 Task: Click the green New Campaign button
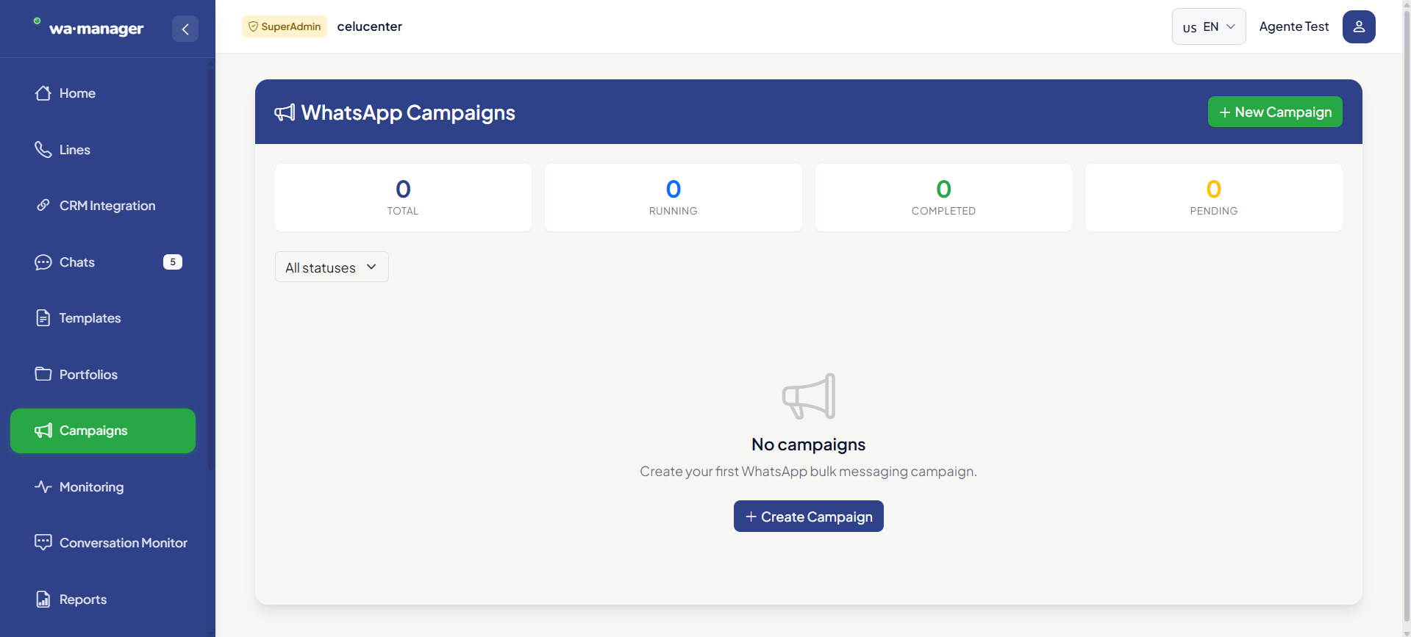pyautogui.click(x=1275, y=112)
